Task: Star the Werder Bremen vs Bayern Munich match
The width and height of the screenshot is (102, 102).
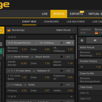Action: (61, 57)
